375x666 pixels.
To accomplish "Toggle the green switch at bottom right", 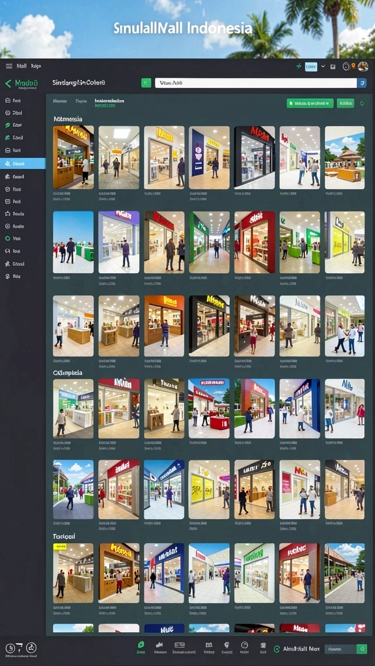I will [x=361, y=649].
